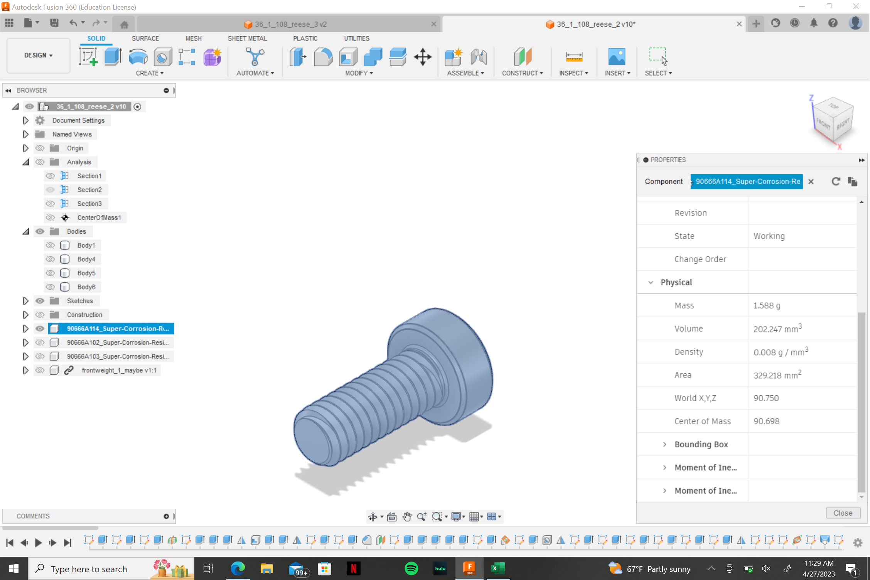The image size is (870, 580).
Task: Select the Joint tool in Assemble
Action: pos(479,57)
